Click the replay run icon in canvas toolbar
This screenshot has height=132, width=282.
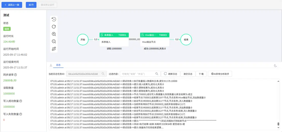pos(54,19)
